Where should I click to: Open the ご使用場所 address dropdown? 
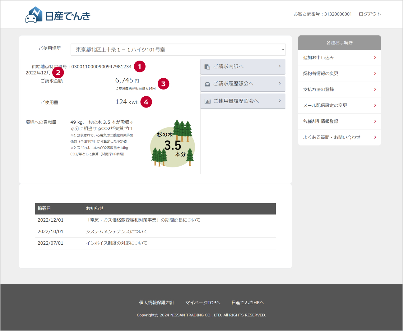click(x=178, y=50)
